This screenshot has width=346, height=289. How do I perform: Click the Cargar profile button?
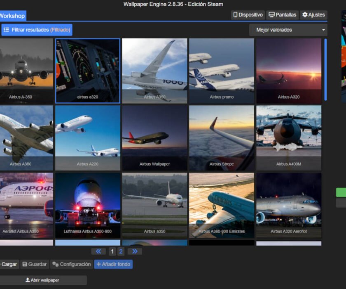click(9, 264)
